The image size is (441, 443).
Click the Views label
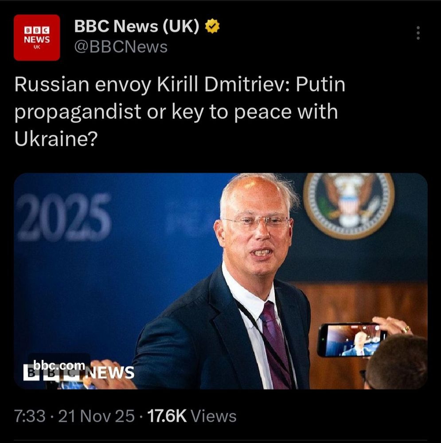[214, 416]
